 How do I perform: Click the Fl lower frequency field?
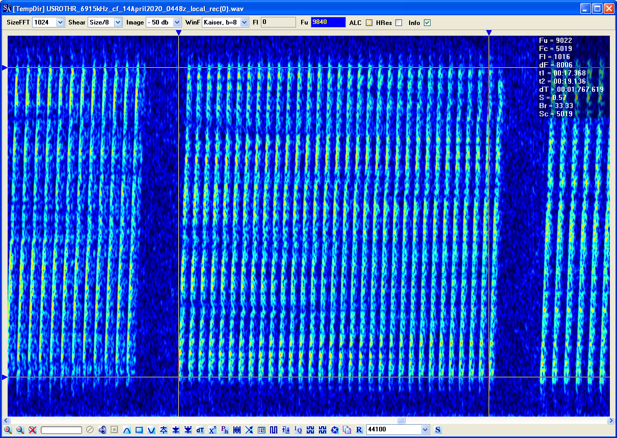pyautogui.click(x=278, y=22)
